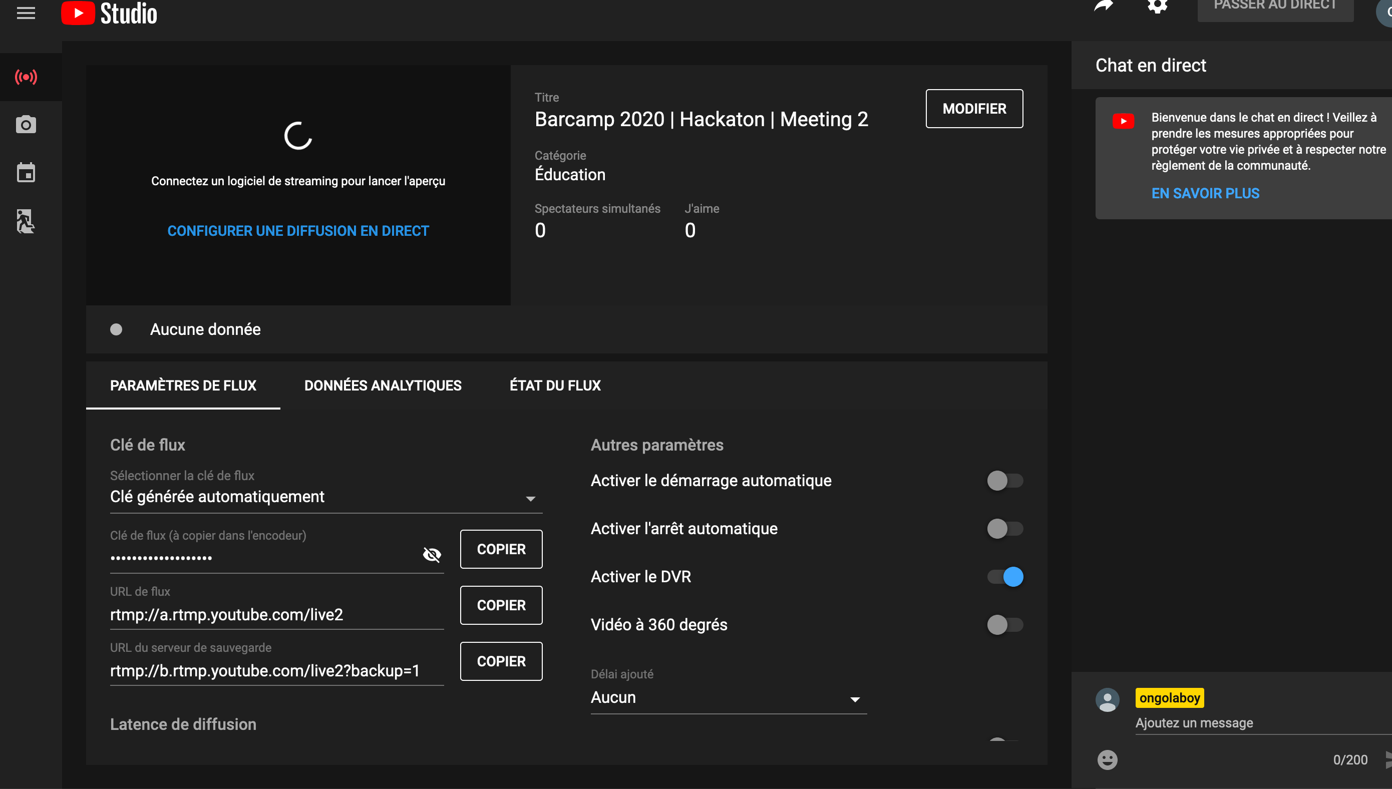The width and height of the screenshot is (1392, 789).
Task: Click the YouTube Studio logo
Action: [x=109, y=13]
